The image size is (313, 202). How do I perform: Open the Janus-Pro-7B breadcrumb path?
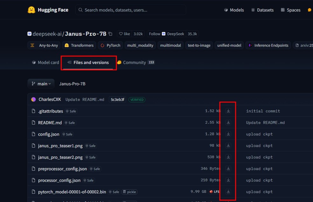tap(72, 84)
